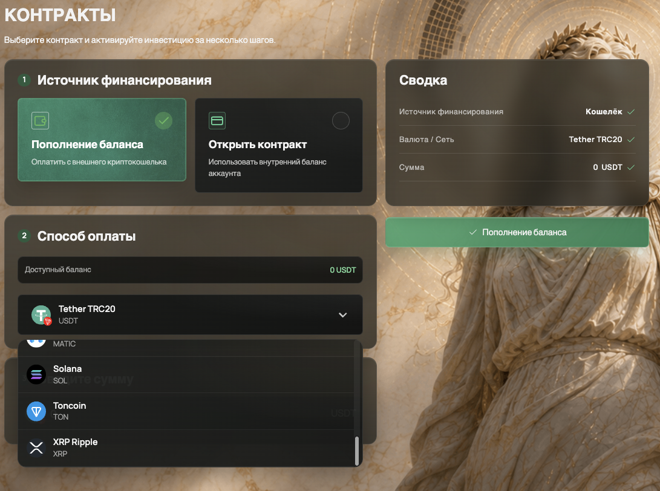Click the Кошелёк value in summary
Image resolution: width=660 pixels, height=491 pixels.
tap(604, 111)
